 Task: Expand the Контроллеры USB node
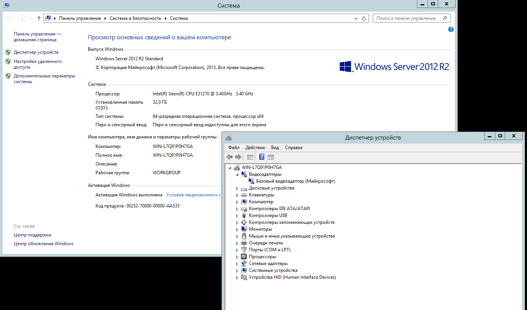(x=237, y=216)
